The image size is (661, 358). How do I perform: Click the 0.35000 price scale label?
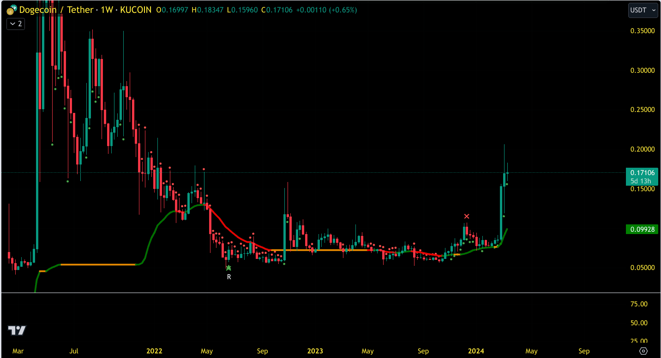[x=643, y=31]
